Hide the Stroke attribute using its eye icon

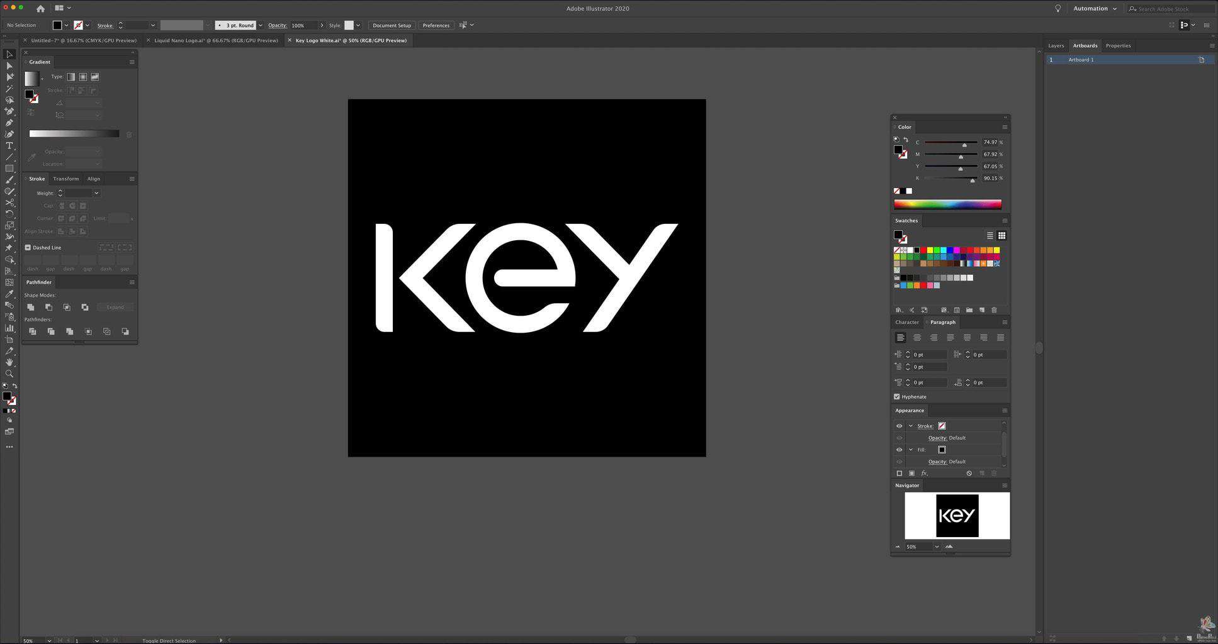point(899,426)
